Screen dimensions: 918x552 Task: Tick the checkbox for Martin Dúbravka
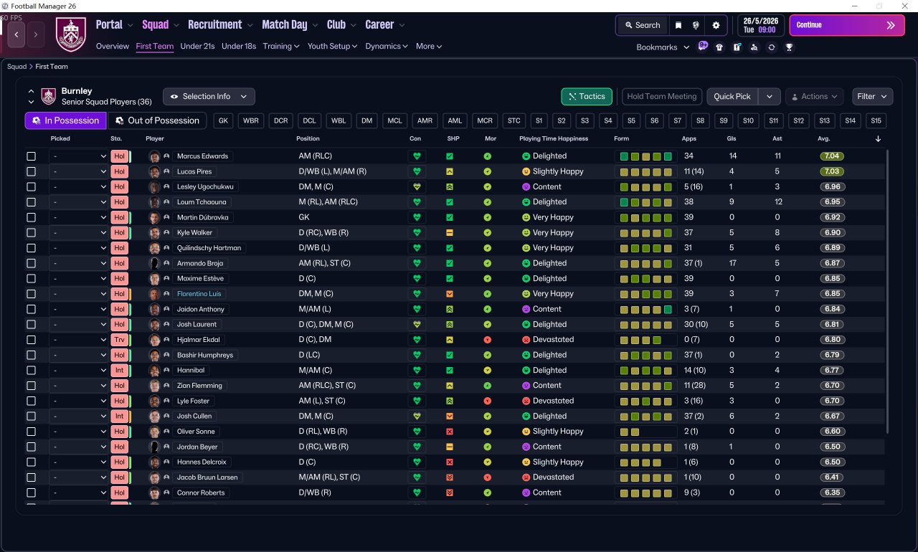(31, 218)
